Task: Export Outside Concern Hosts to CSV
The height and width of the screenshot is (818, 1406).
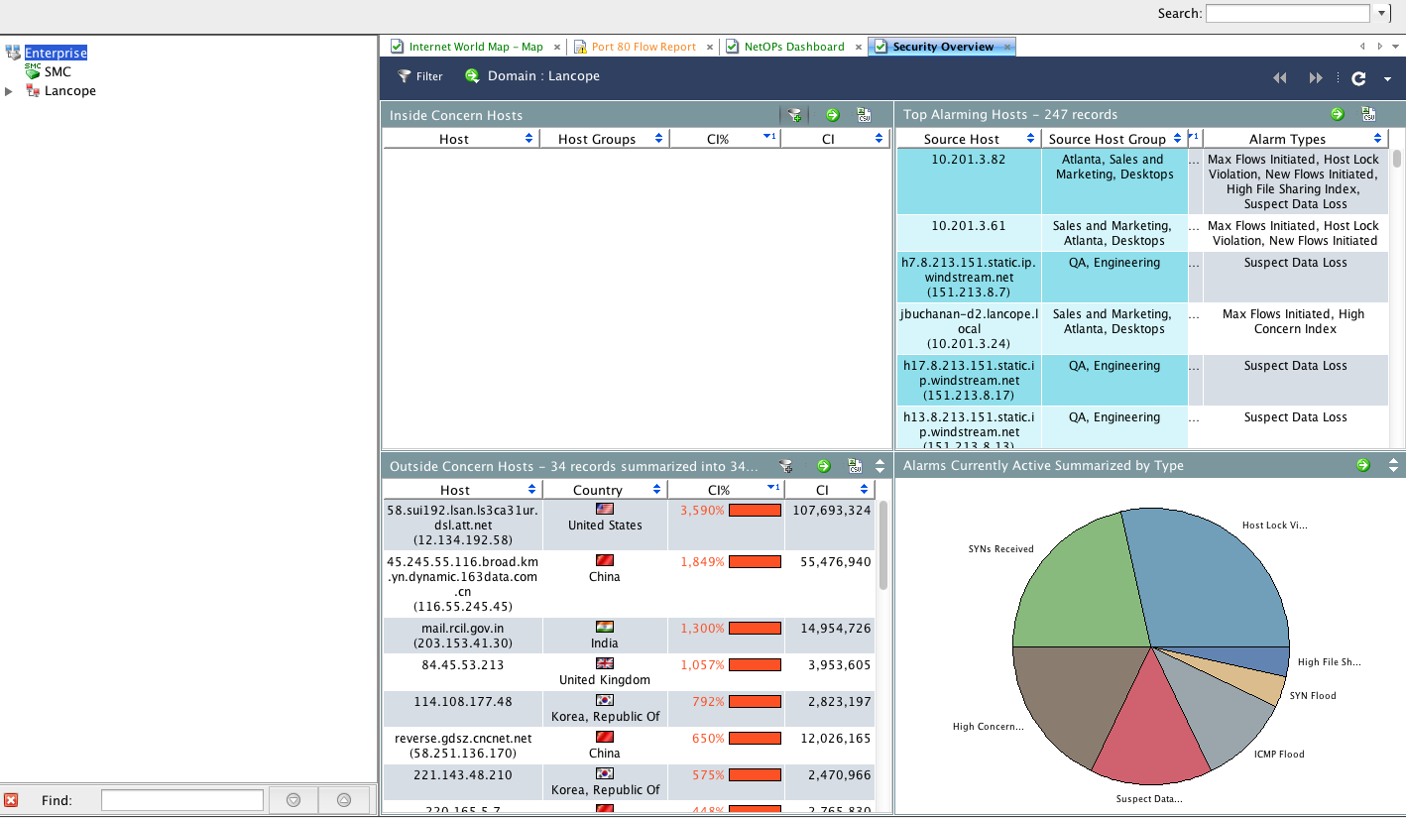Action: pos(854,466)
